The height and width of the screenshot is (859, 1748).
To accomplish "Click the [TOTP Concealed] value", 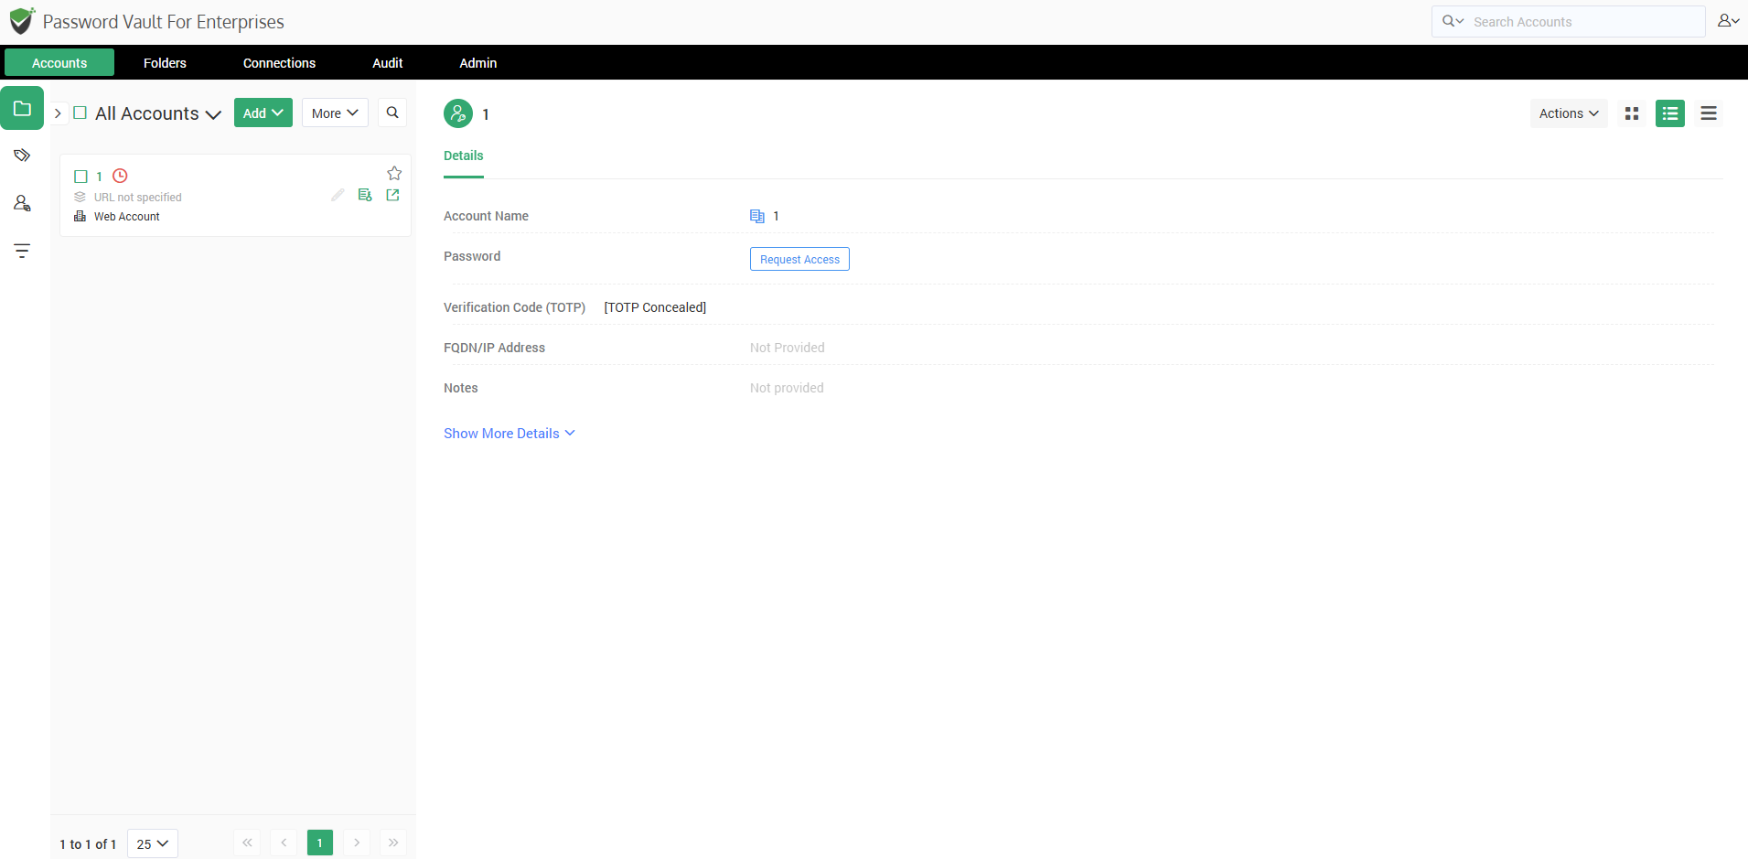I will coord(655,307).
